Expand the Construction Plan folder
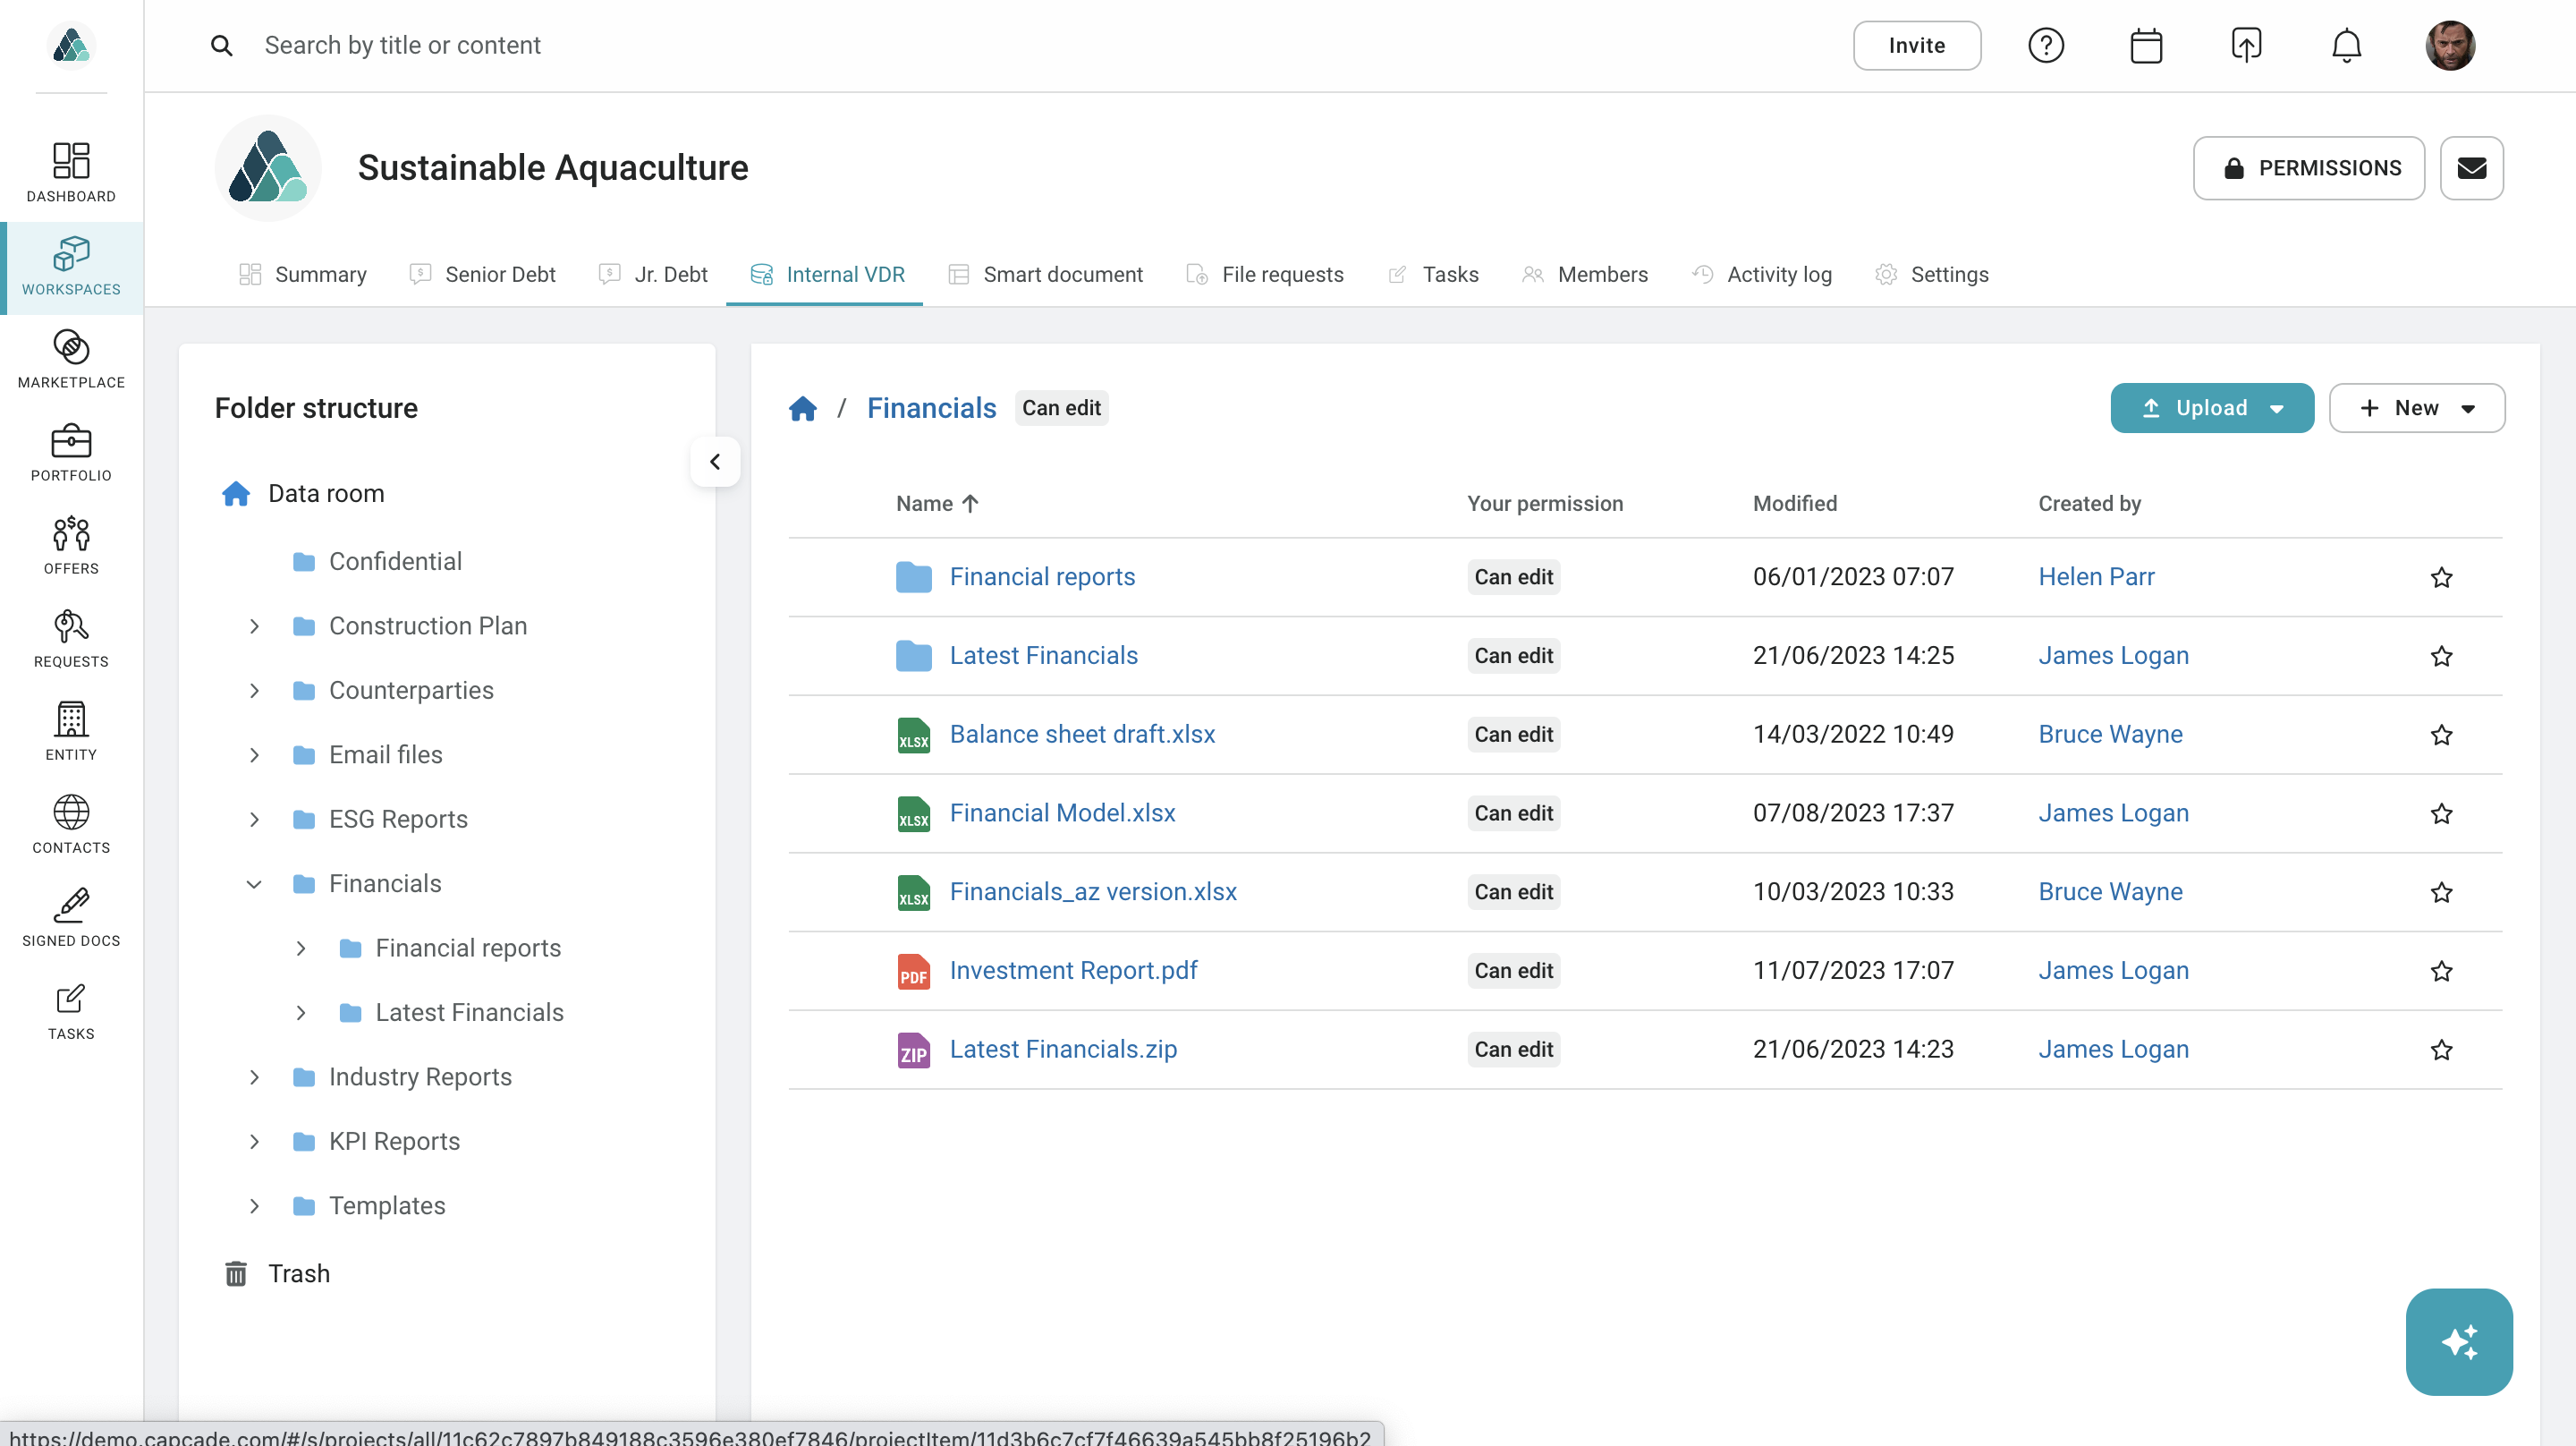Image resolution: width=2576 pixels, height=1446 pixels. point(254,626)
